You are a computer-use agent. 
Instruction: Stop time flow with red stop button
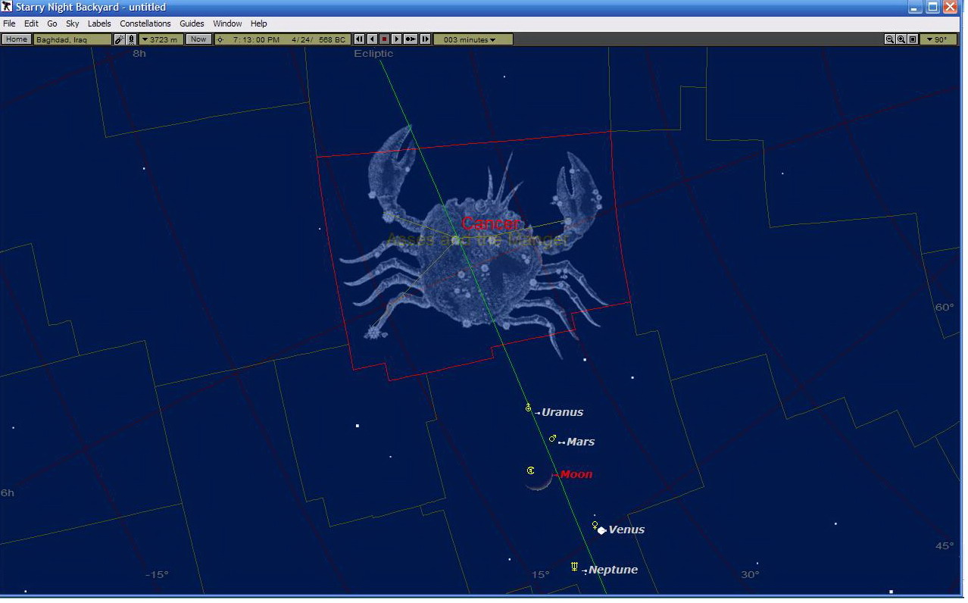[384, 39]
